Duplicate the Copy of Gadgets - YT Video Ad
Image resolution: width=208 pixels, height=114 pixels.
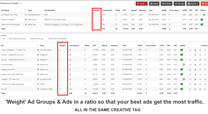(200, 50)
